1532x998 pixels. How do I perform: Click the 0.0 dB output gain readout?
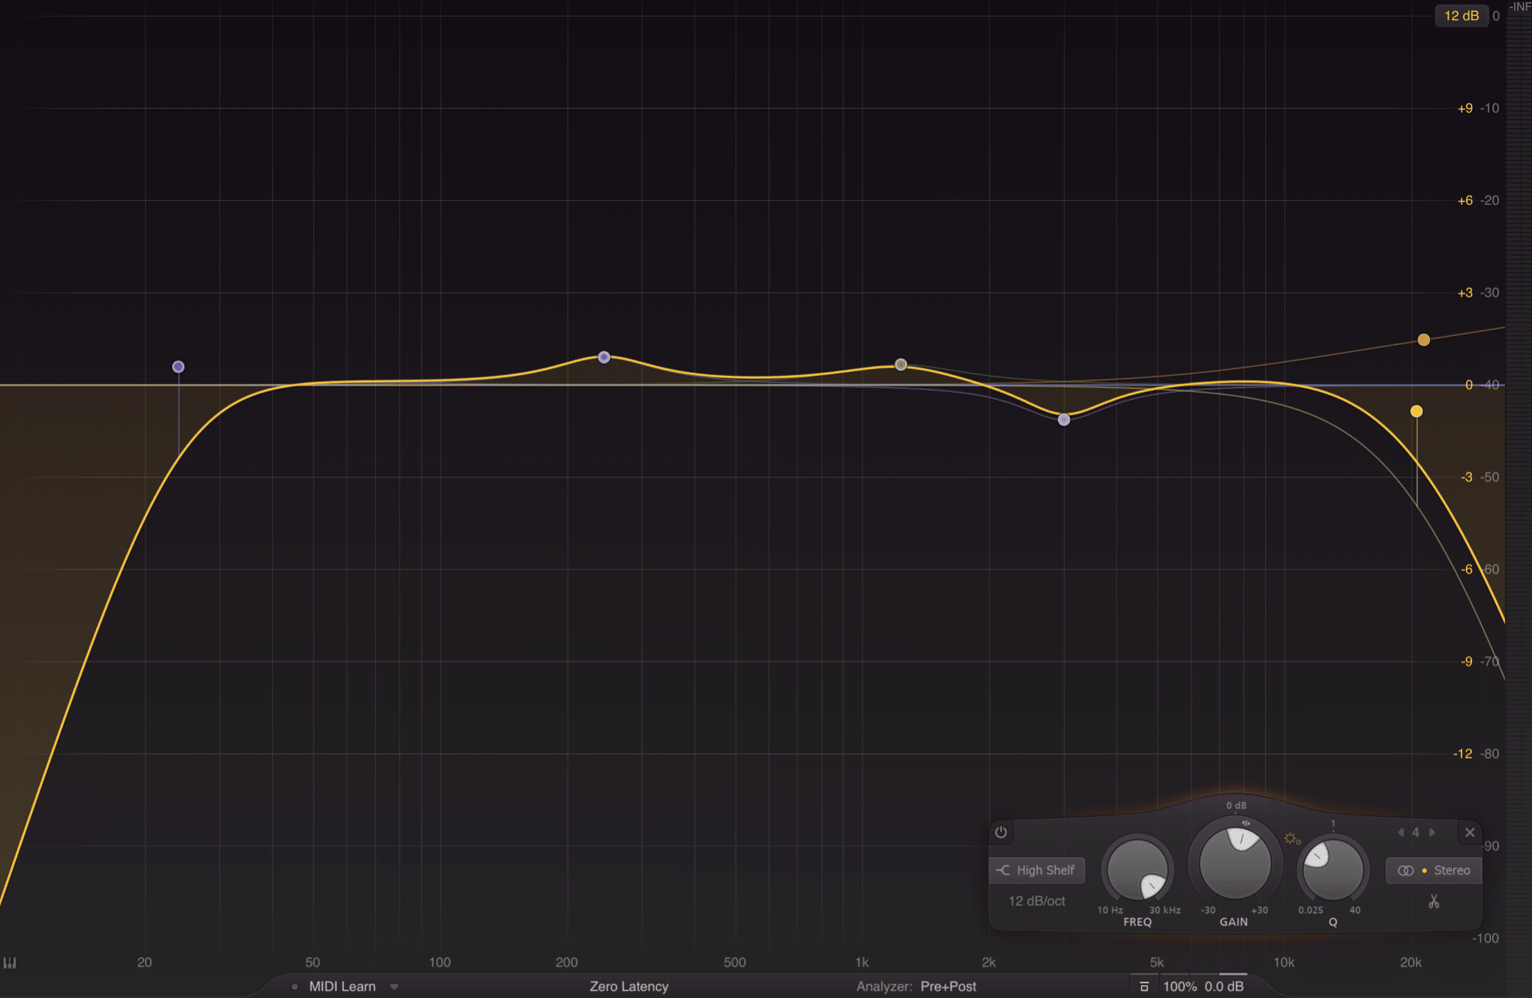pyautogui.click(x=1224, y=986)
